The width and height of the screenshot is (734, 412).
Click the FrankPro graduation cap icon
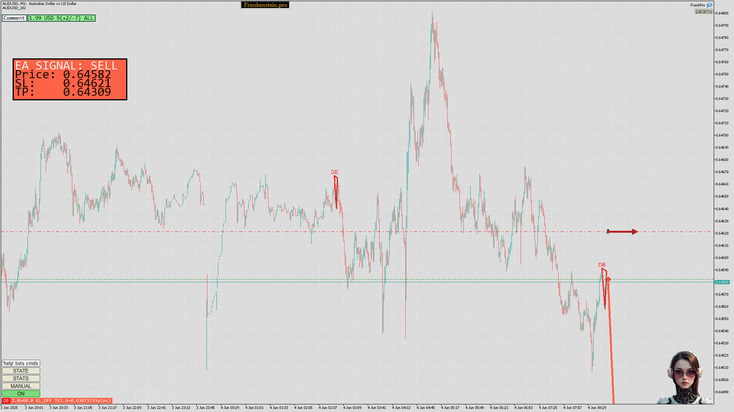coord(710,5)
